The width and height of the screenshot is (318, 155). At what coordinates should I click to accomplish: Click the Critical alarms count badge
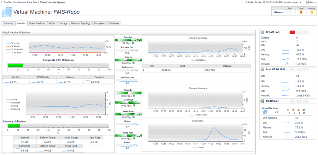click(301, 12)
